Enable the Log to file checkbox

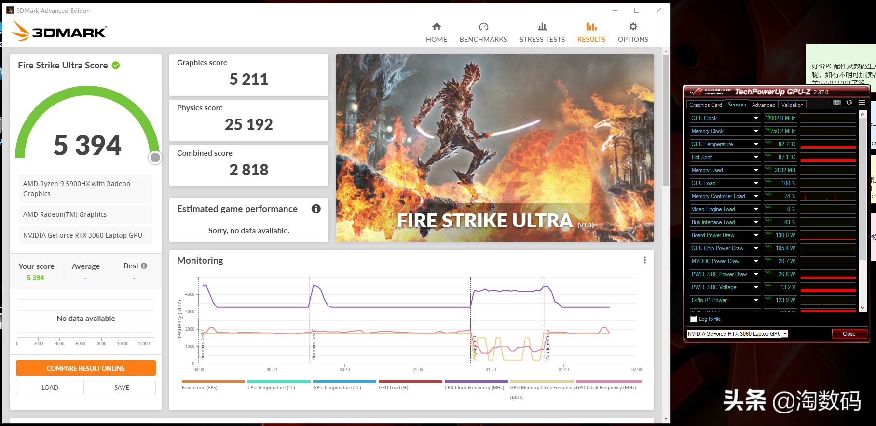tap(694, 319)
